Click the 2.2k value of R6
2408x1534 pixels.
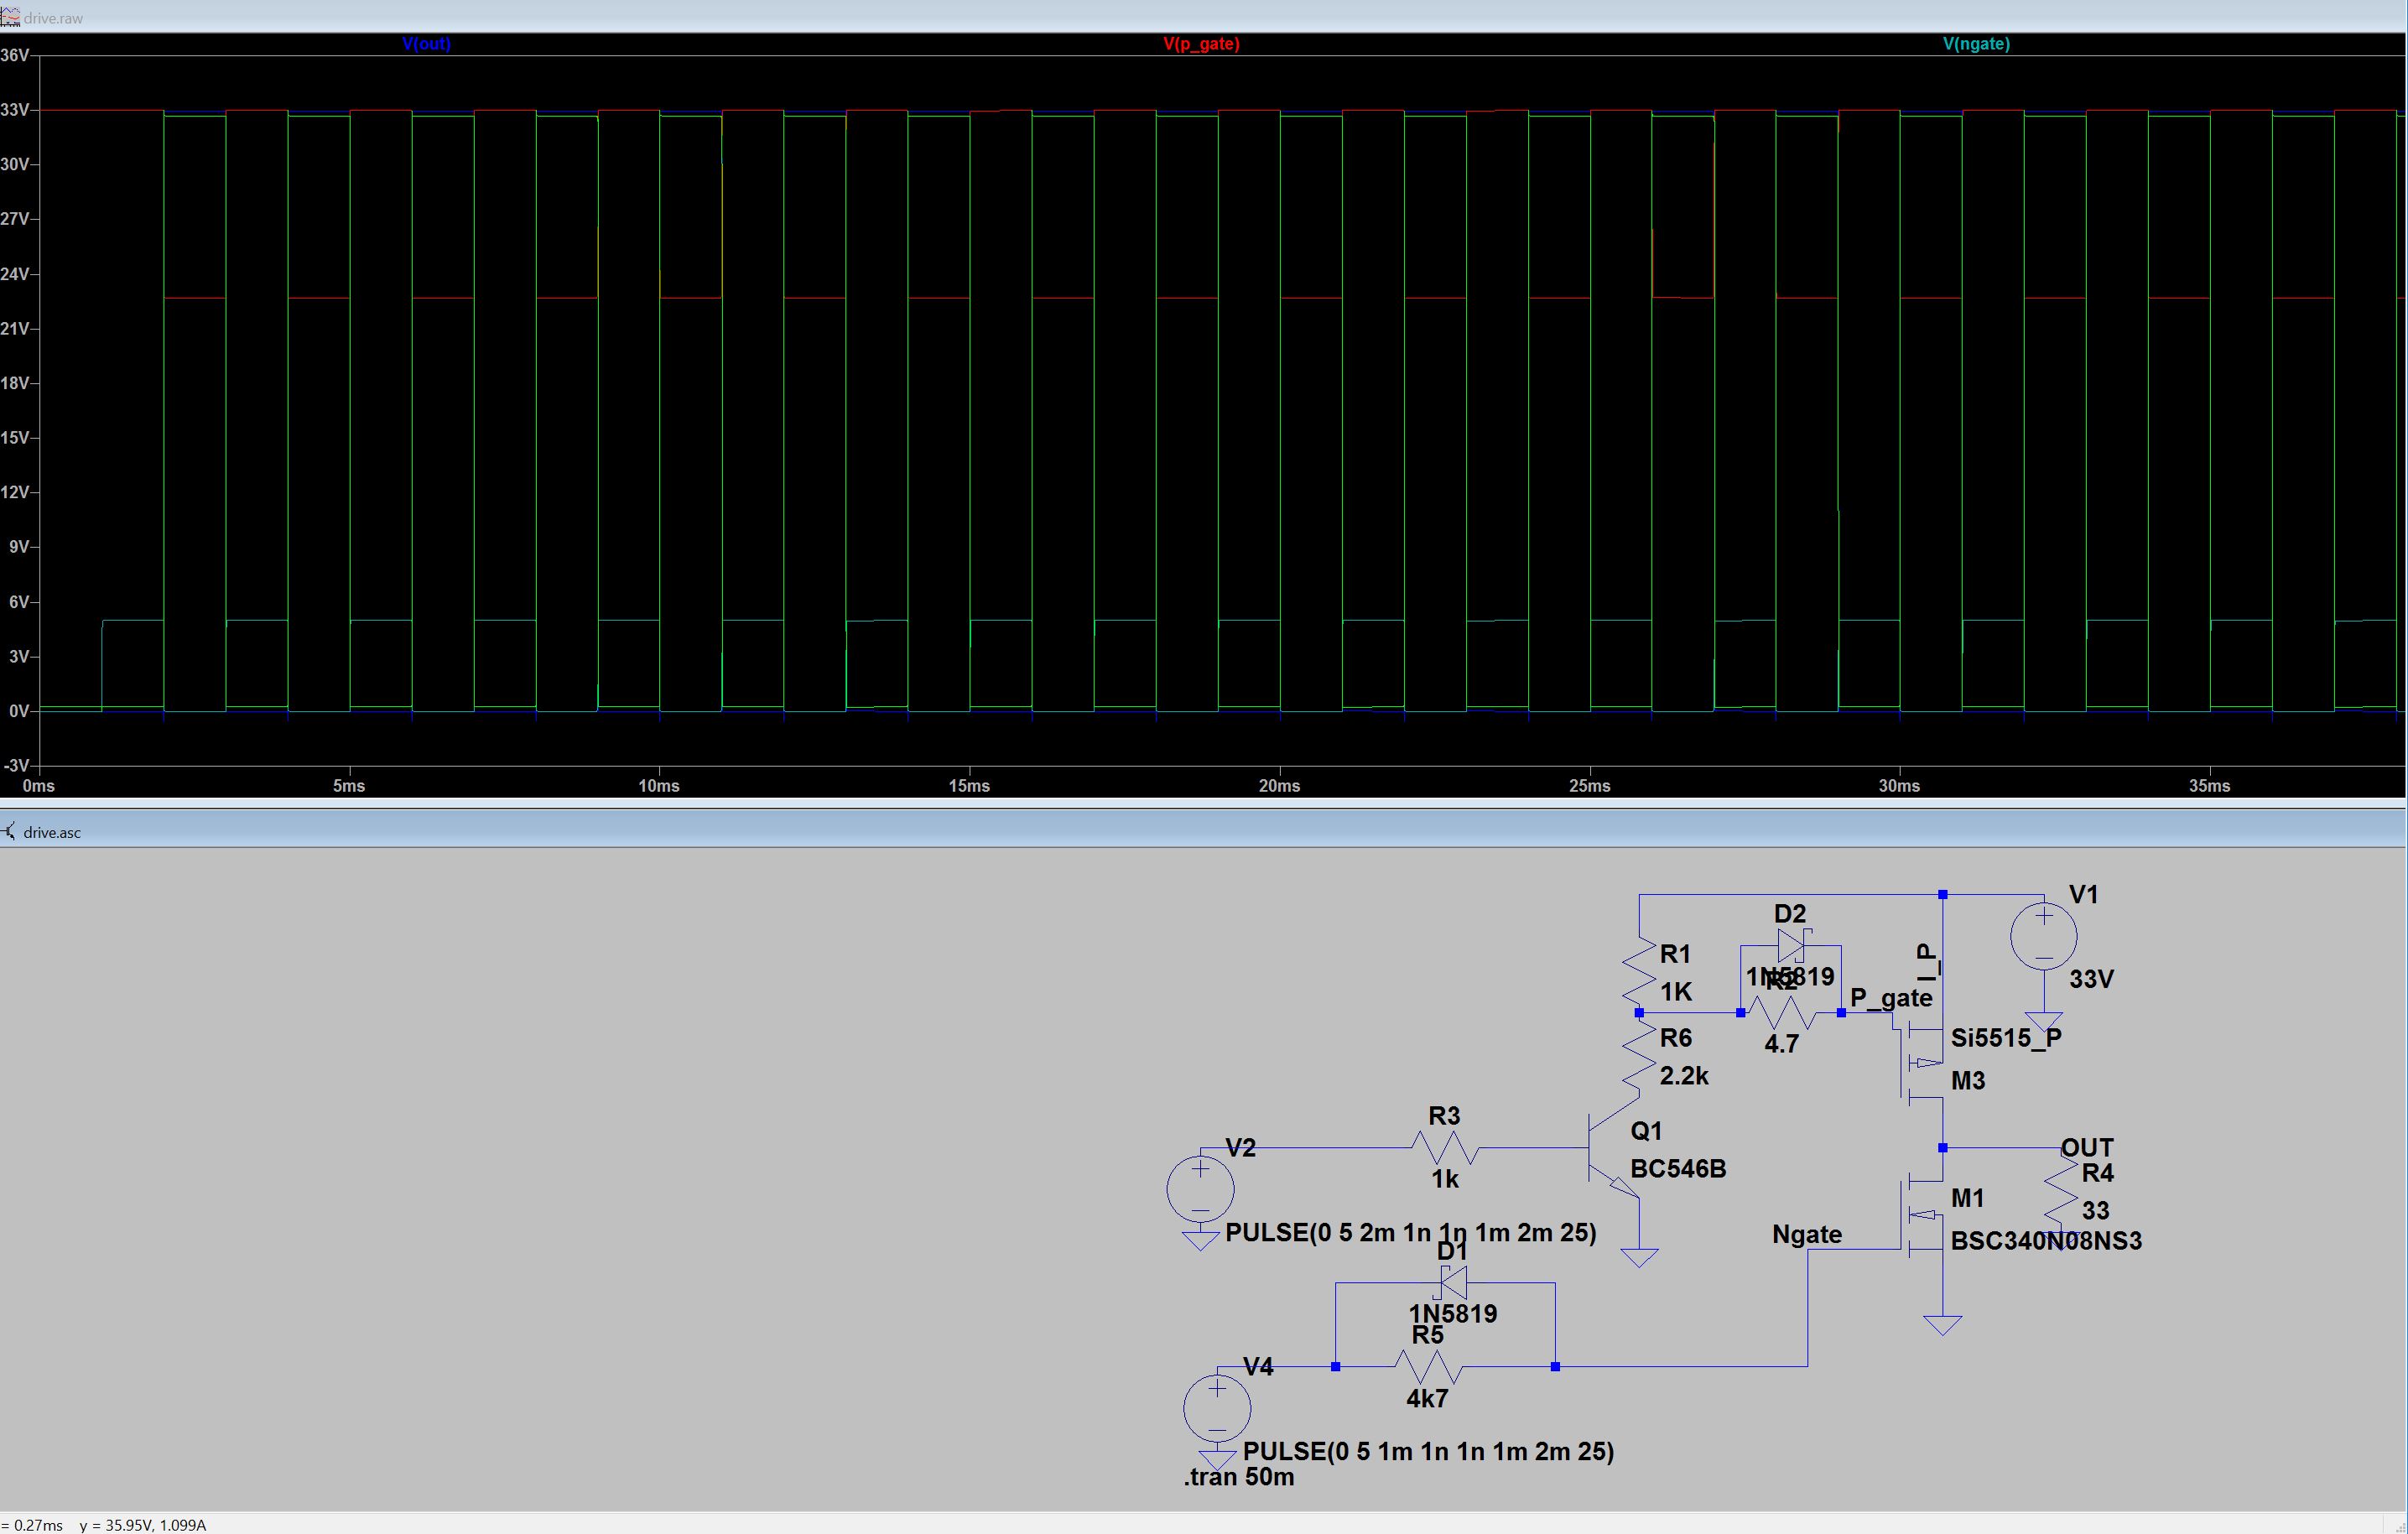[1684, 1076]
